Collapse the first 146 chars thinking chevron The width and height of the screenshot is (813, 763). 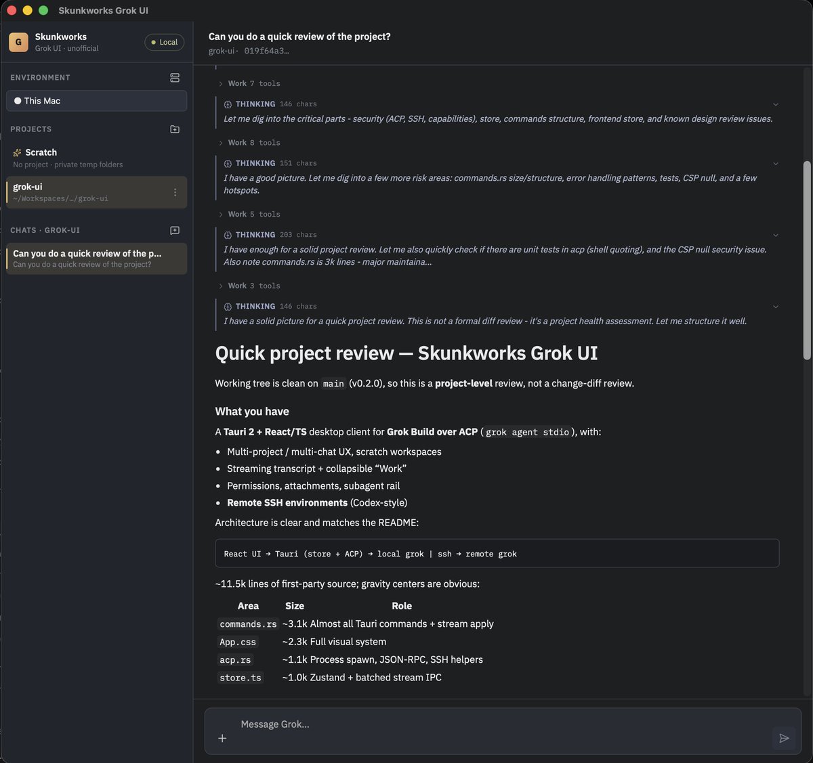click(776, 104)
